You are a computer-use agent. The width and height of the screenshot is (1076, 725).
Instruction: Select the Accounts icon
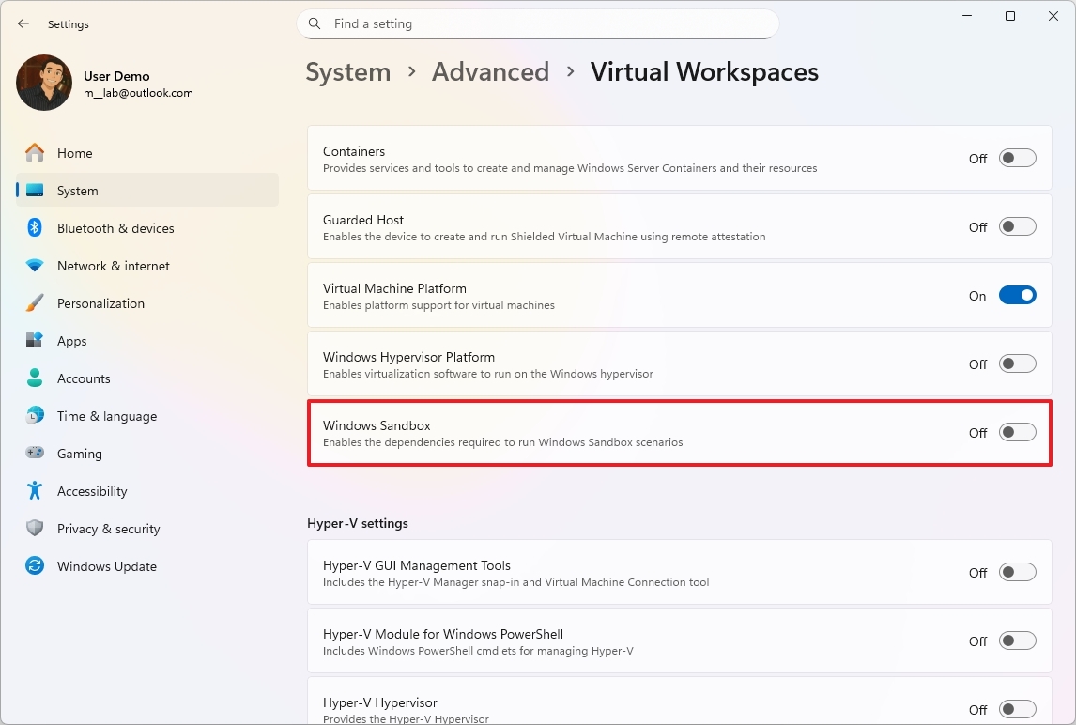pyautogui.click(x=34, y=378)
